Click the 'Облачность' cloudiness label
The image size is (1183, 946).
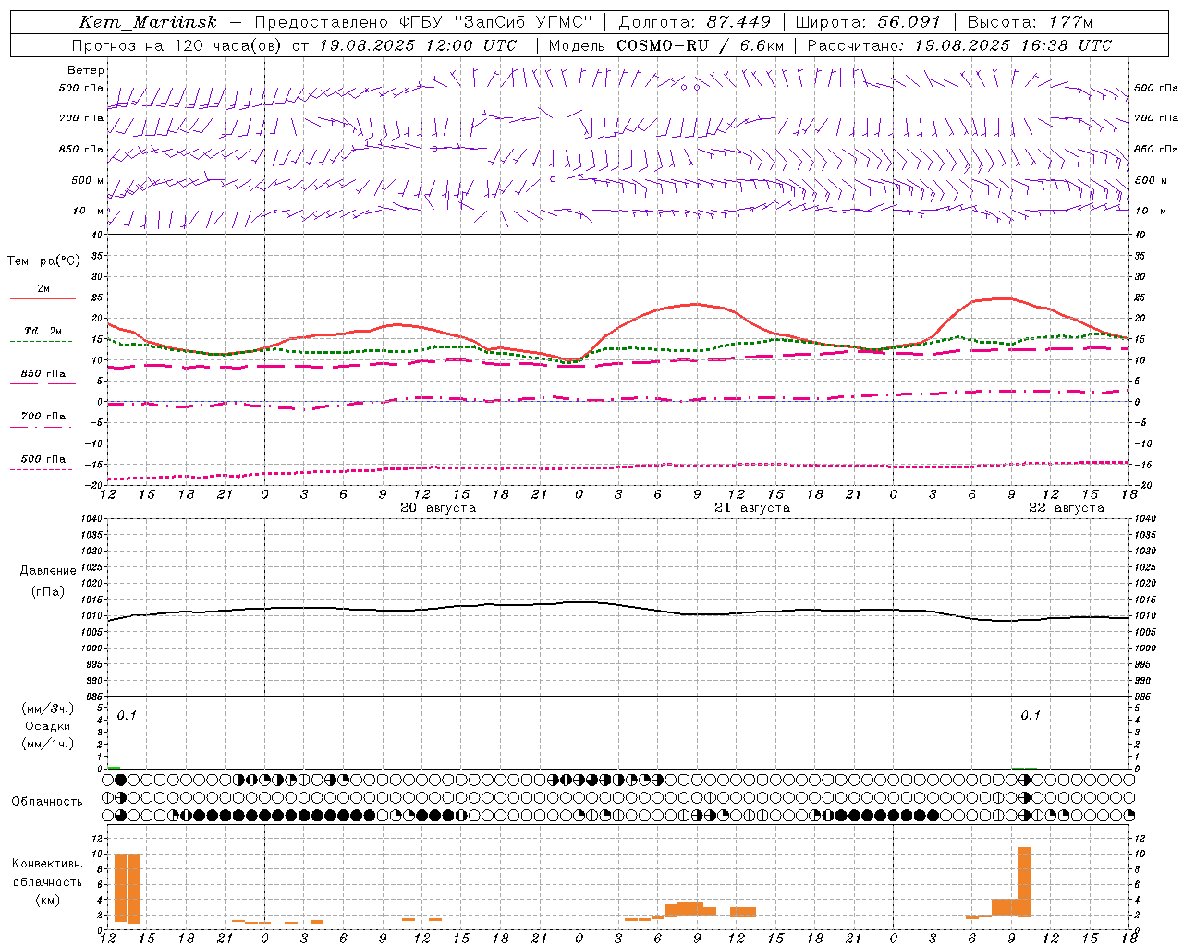click(x=47, y=801)
